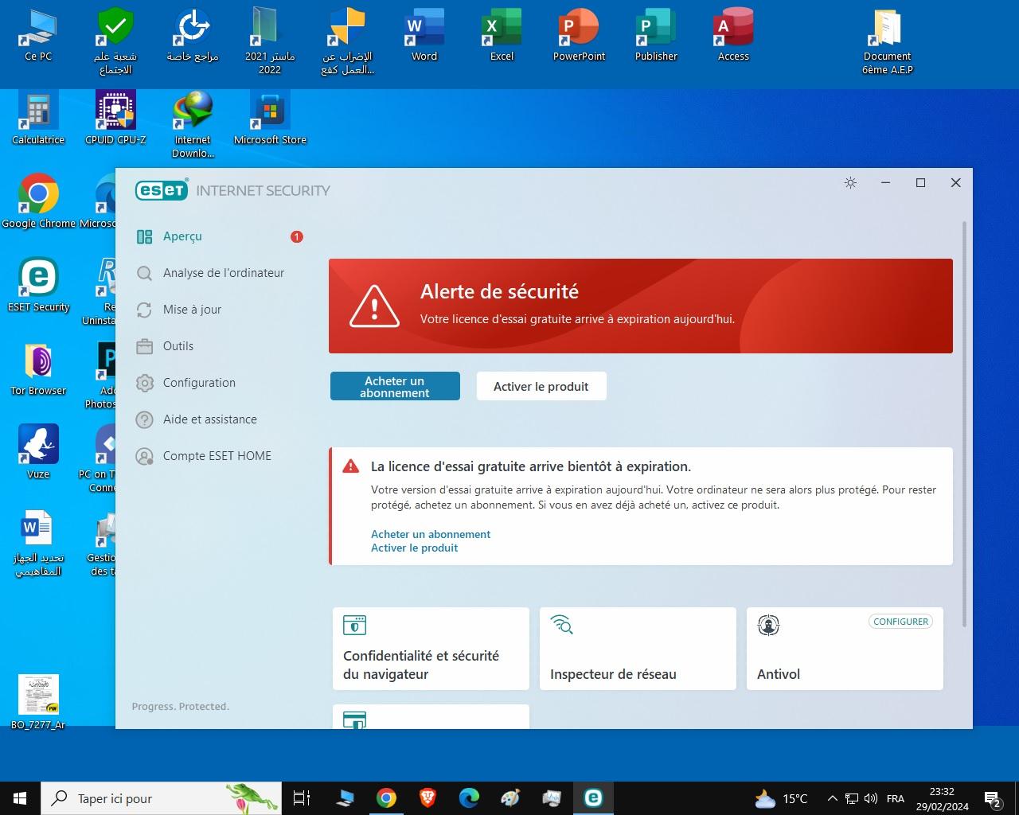
Task: Select PowerPoint desktop shortcut
Action: click(x=579, y=36)
